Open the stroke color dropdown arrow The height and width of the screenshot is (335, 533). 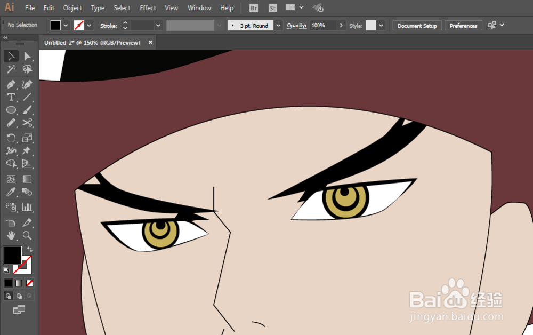[x=89, y=25]
